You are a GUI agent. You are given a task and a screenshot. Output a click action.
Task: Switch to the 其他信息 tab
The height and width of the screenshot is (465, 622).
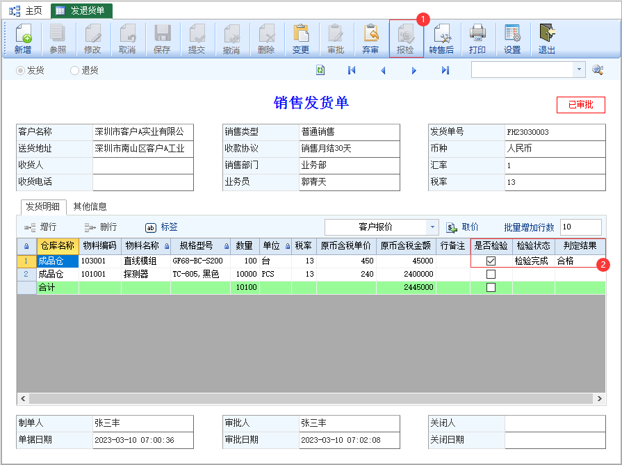pyautogui.click(x=90, y=206)
